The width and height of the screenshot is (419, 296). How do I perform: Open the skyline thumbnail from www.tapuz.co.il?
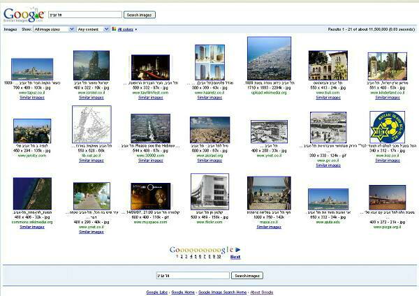pos(32,69)
